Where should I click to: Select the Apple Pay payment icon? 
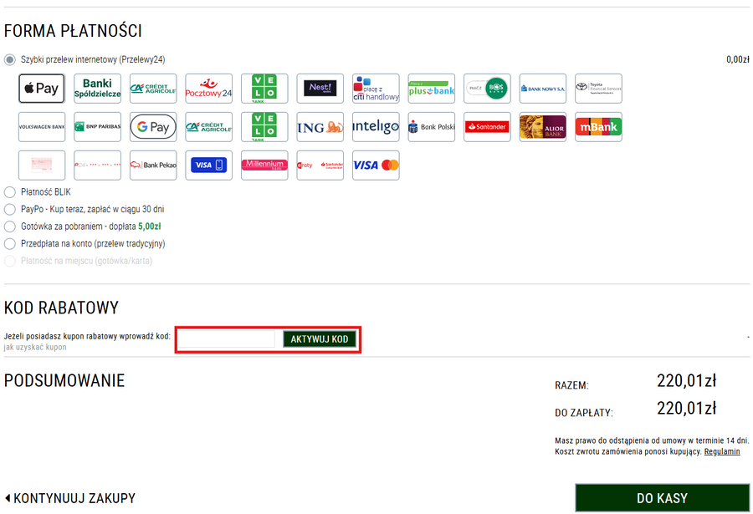click(x=41, y=89)
